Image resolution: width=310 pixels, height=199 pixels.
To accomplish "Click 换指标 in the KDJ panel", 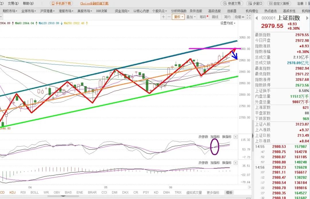I will 226,137.
